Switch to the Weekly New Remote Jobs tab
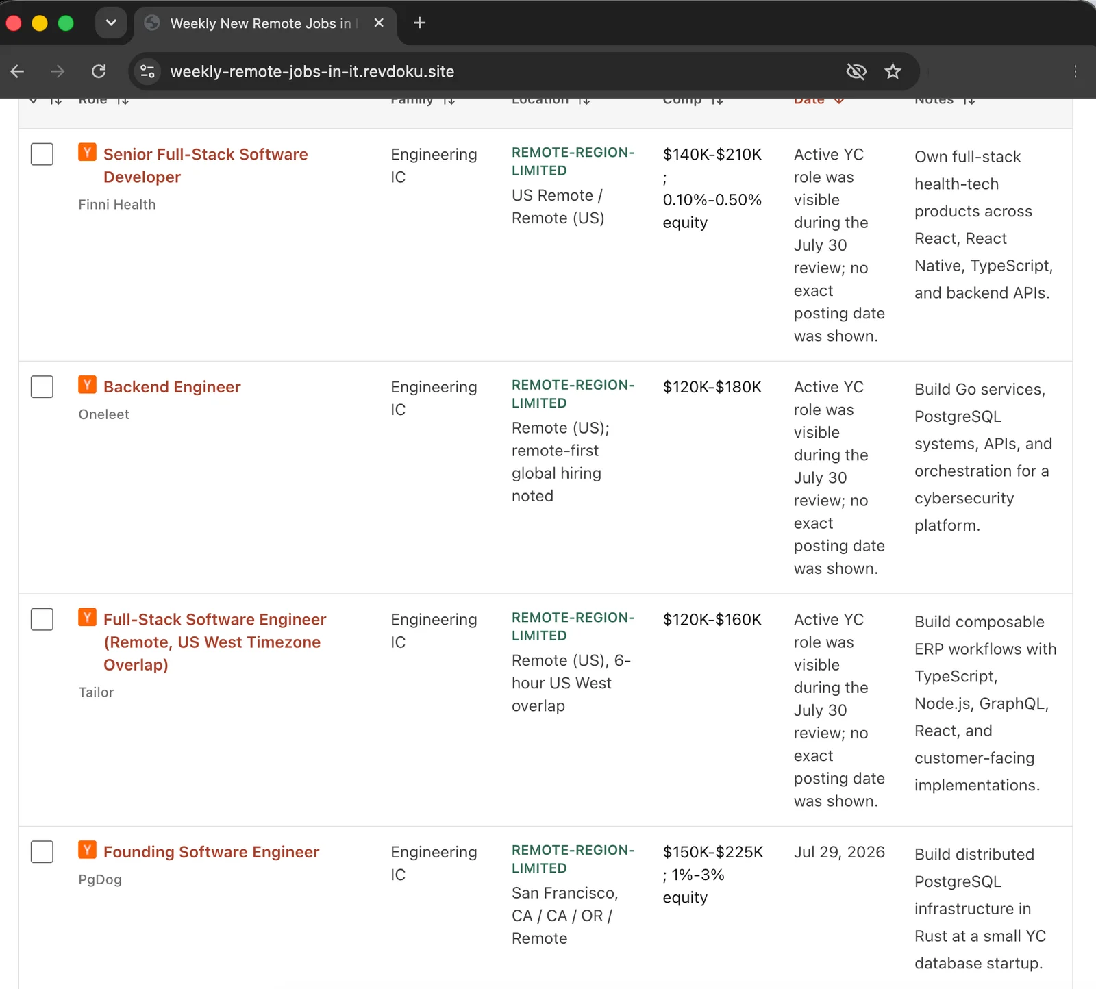 [x=264, y=23]
